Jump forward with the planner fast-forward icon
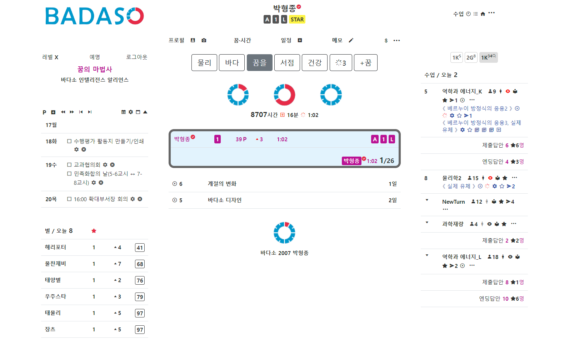Image resolution: width=569 pixels, height=351 pixels. pyautogui.click(x=72, y=112)
